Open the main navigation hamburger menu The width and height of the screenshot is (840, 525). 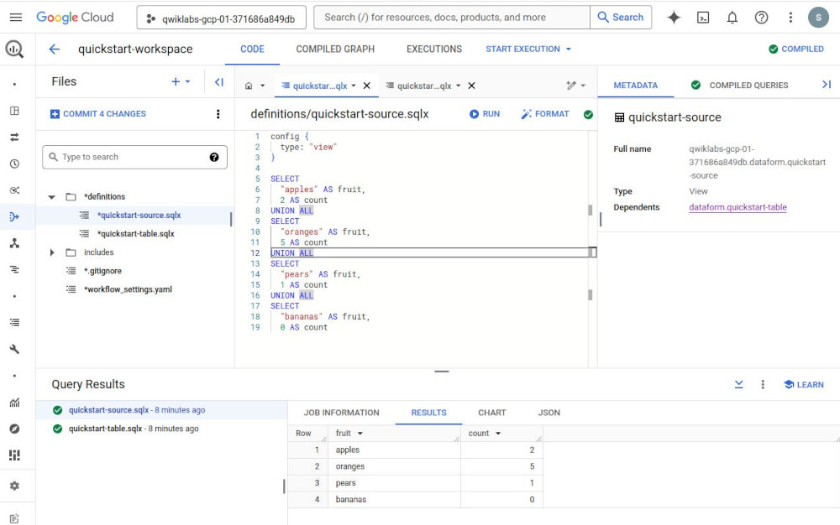(16, 18)
